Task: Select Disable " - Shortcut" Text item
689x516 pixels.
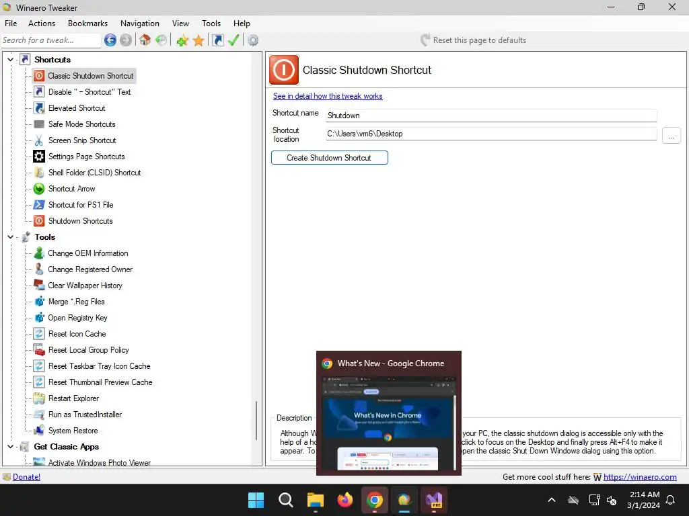Action: [89, 92]
